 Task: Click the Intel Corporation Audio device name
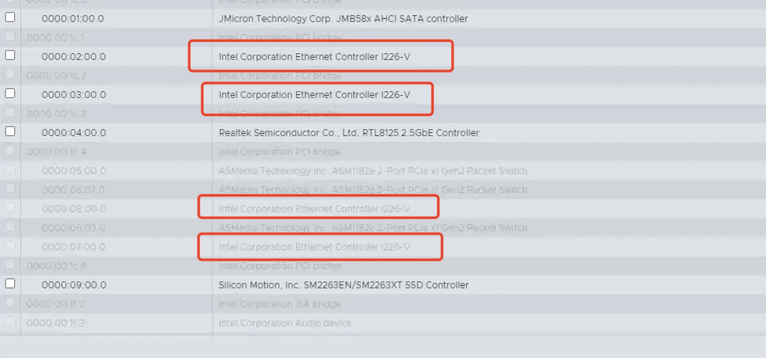[x=285, y=323]
